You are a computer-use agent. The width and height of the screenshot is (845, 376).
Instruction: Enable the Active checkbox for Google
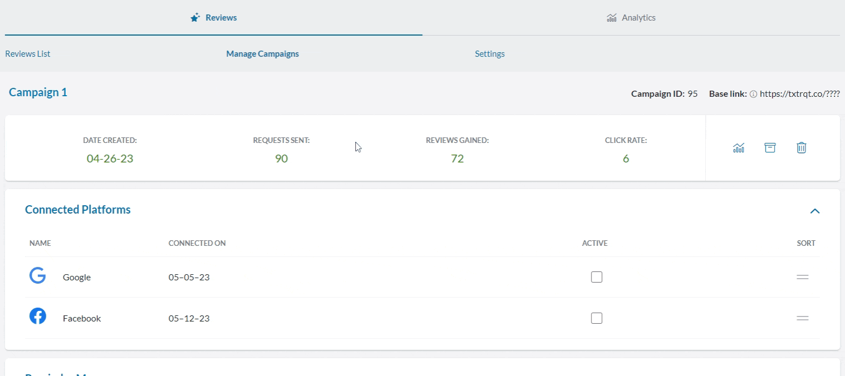(x=597, y=276)
